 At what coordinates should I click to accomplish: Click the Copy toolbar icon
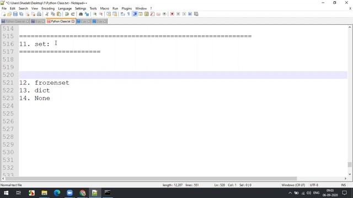pyautogui.click(x=53, y=14)
